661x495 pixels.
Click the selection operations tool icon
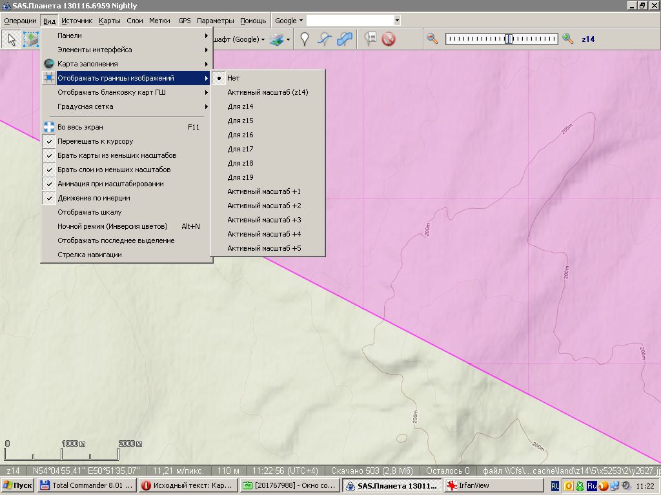[30, 39]
